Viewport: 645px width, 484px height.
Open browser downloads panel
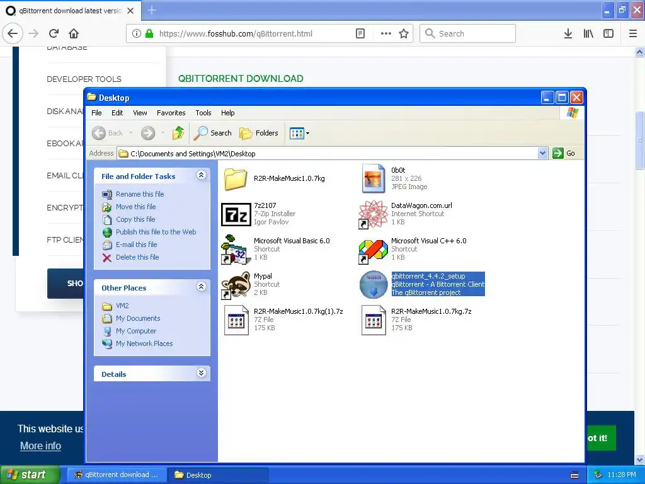pyautogui.click(x=568, y=34)
